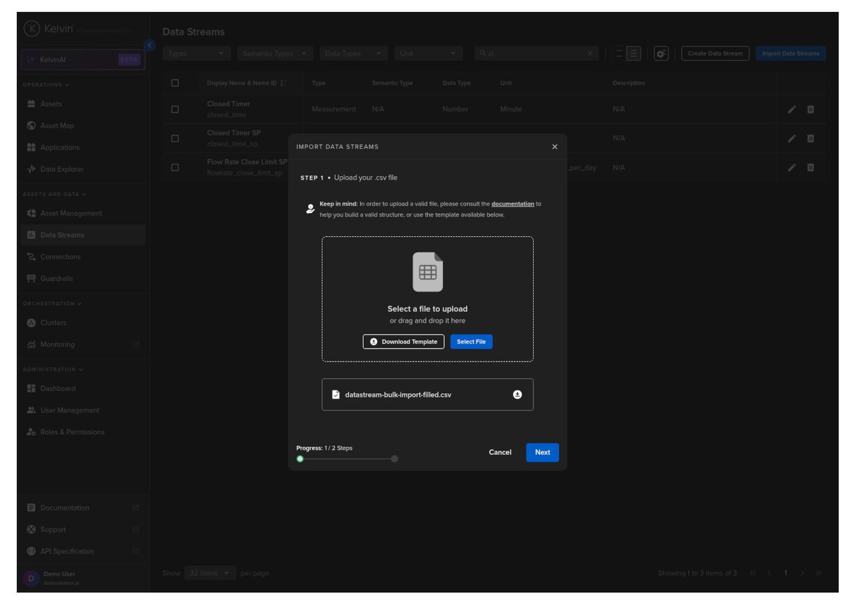856x605 pixels.
Task: Expand the Data Types filter dropdown
Action: click(x=352, y=54)
